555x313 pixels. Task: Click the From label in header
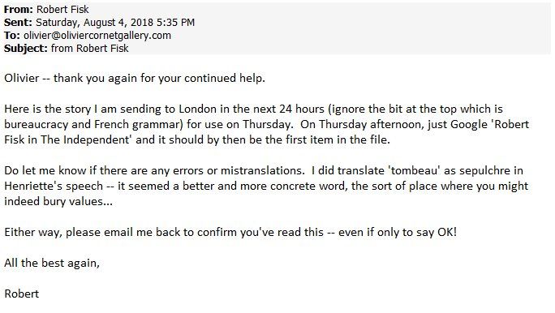(18, 9)
